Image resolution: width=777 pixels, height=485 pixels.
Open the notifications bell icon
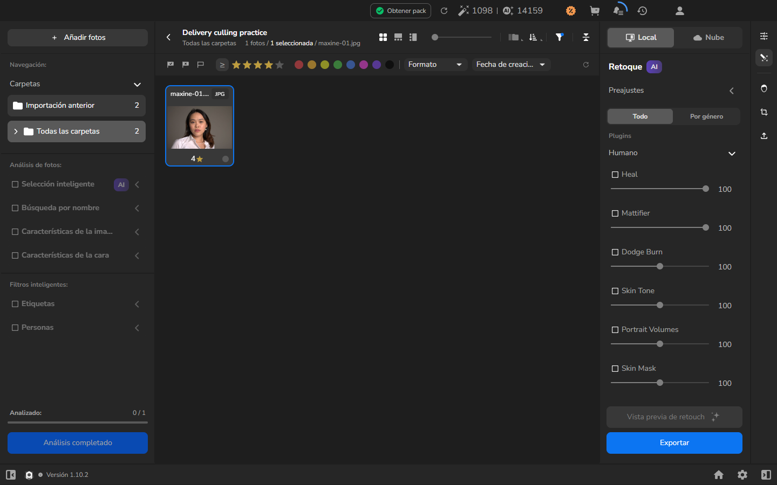619,10
